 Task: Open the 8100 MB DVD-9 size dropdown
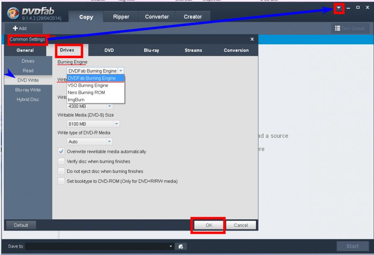tap(116, 124)
